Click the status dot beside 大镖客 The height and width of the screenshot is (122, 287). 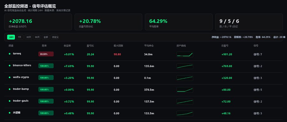point(10,113)
